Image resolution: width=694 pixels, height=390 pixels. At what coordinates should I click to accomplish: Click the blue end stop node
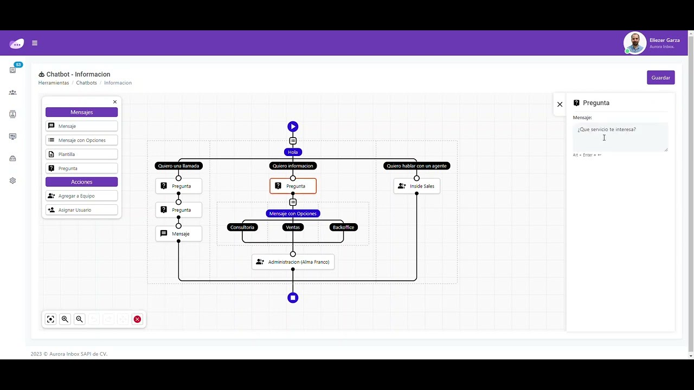(x=293, y=297)
